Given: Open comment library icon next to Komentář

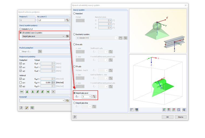Looking at the screenshot, I should [x=67, y=101].
